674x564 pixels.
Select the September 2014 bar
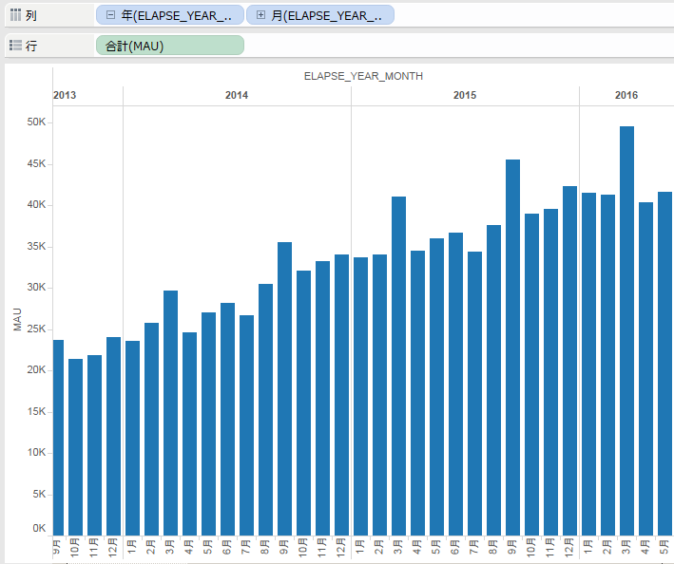click(x=284, y=389)
